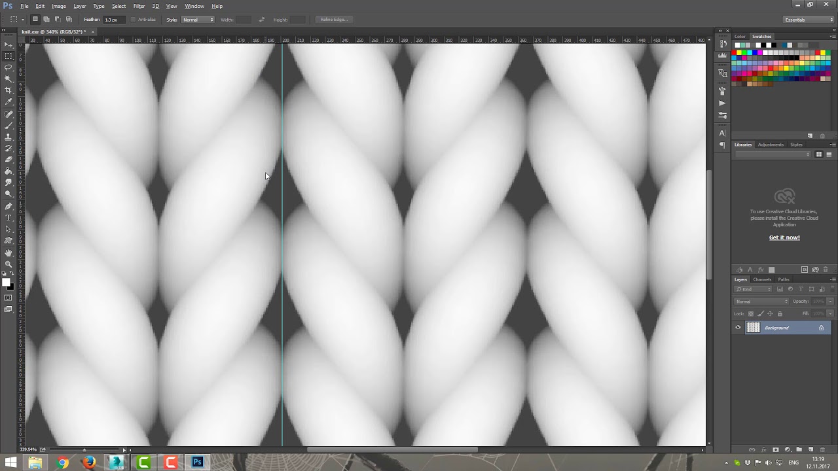Toggle the Anti-alias checkbox
Viewport: 838px width, 471px height.
click(133, 20)
